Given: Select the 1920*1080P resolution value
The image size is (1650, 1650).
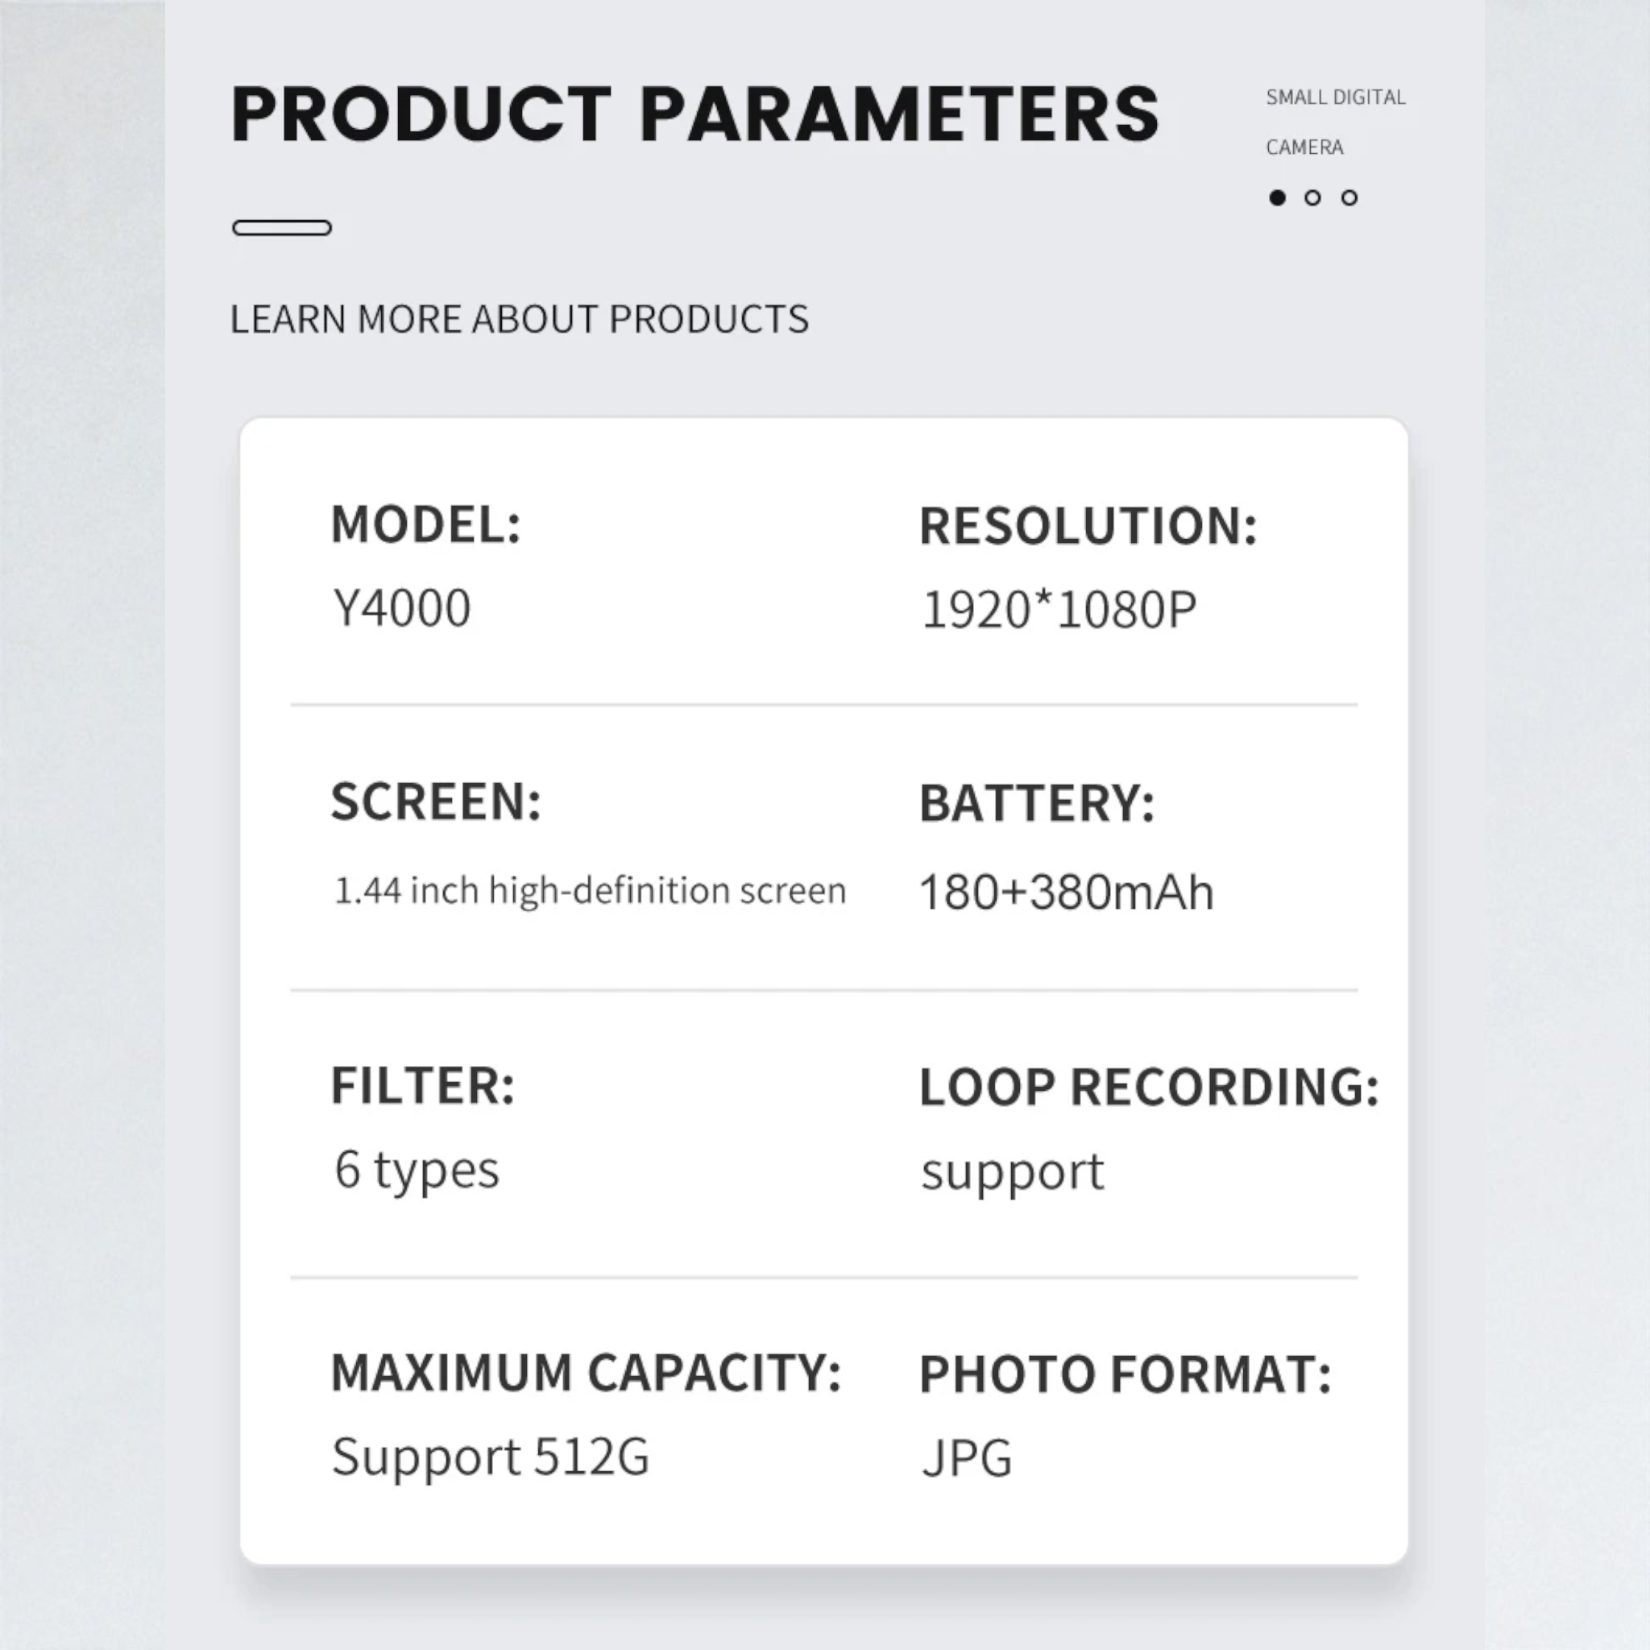Looking at the screenshot, I should click(x=1059, y=611).
